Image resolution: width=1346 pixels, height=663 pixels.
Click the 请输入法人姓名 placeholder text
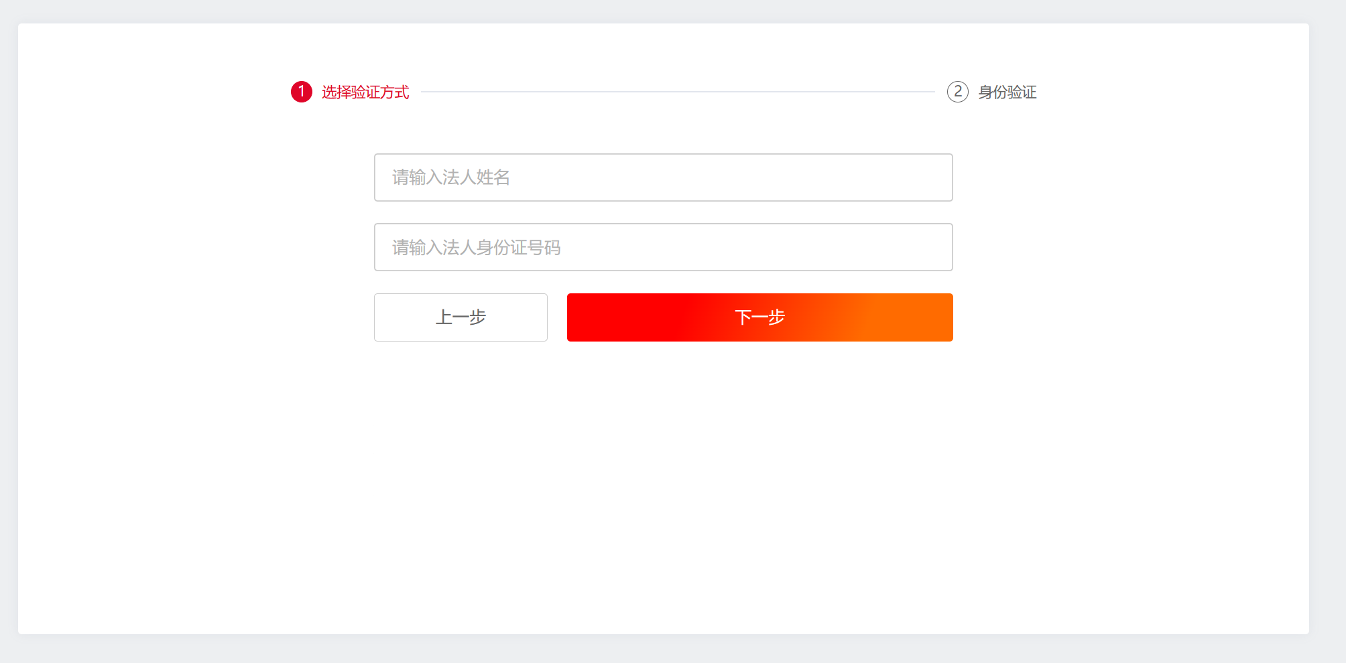(x=451, y=177)
